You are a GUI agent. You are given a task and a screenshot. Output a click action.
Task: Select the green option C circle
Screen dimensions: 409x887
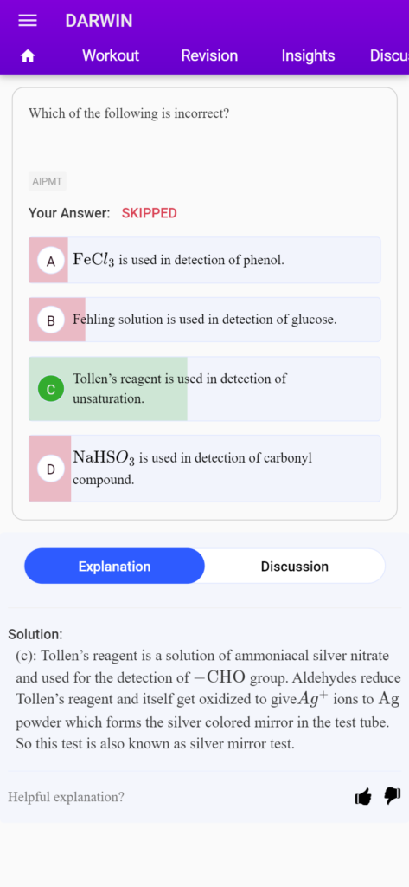coord(51,389)
